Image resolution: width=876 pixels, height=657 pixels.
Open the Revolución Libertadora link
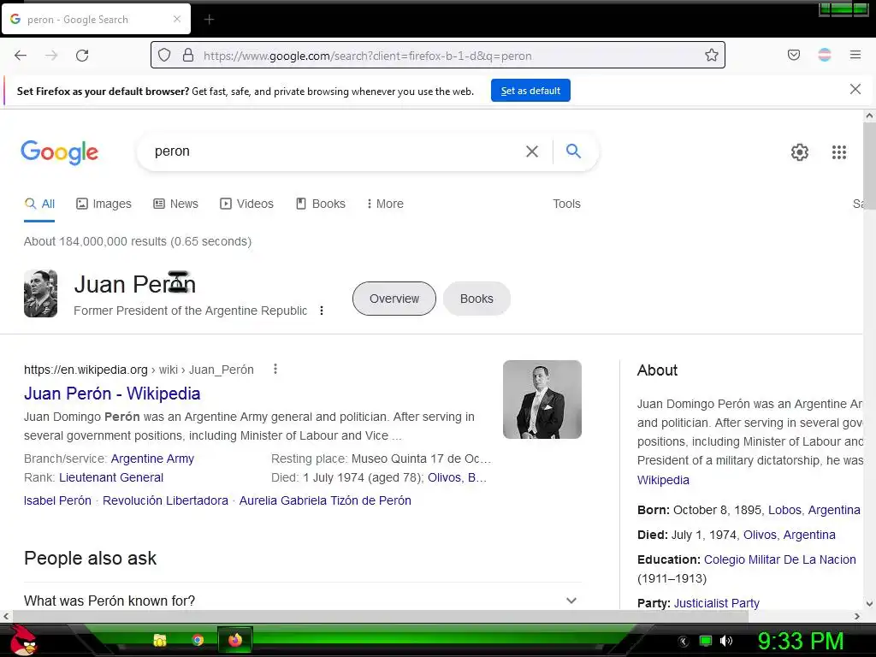tap(165, 500)
